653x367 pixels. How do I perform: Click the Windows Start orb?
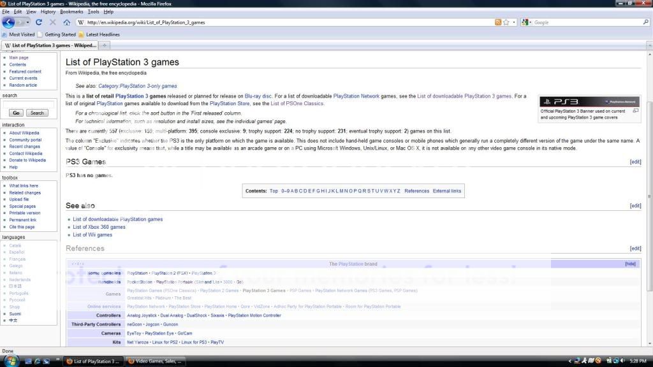[x=10, y=361]
